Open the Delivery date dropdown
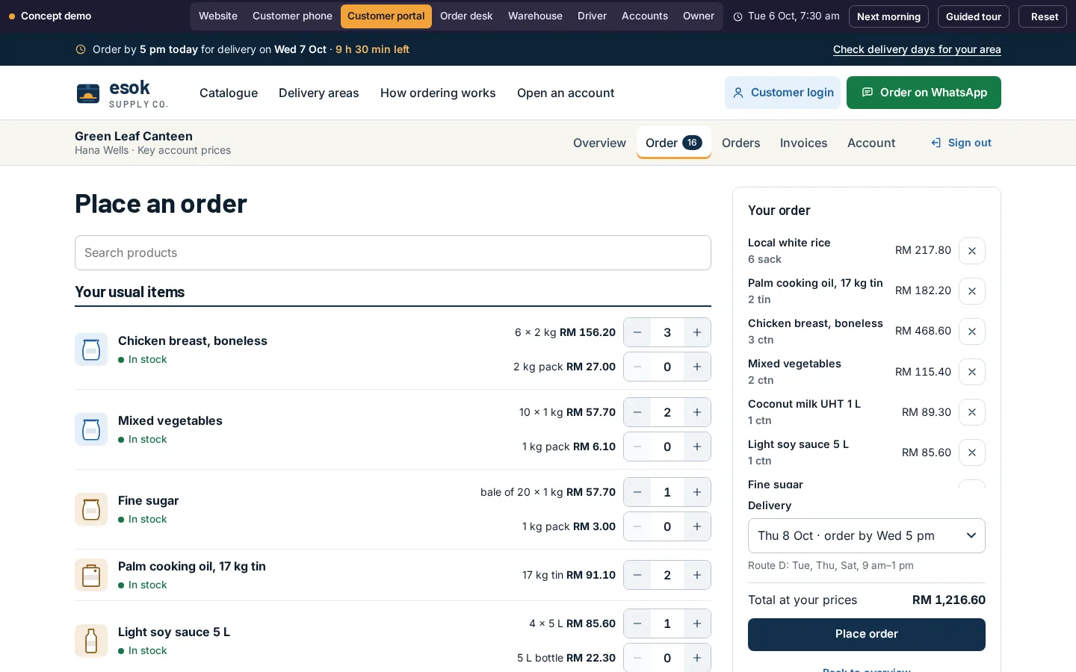Image resolution: width=1076 pixels, height=672 pixels. point(867,536)
